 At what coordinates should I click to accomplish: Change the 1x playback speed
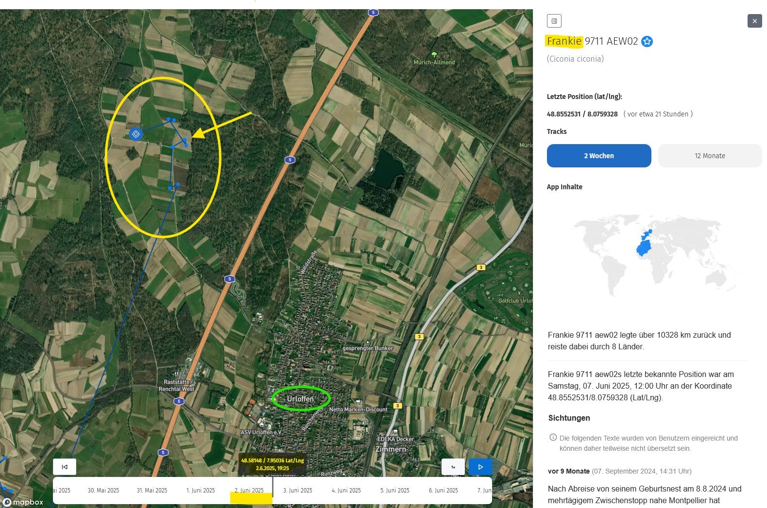pyautogui.click(x=453, y=467)
